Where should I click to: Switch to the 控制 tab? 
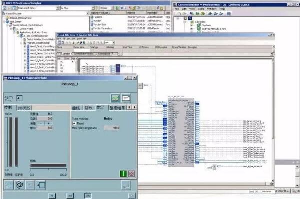8,108
